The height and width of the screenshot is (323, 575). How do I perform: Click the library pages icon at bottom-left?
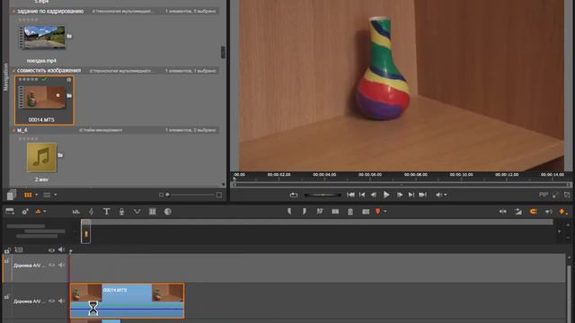coord(12,195)
